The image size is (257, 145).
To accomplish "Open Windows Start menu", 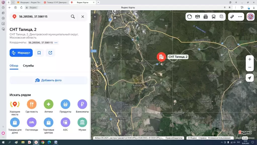I will tap(3, 142).
